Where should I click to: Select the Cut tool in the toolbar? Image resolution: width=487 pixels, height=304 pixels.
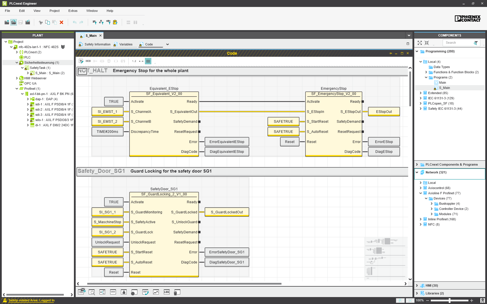click(41, 22)
